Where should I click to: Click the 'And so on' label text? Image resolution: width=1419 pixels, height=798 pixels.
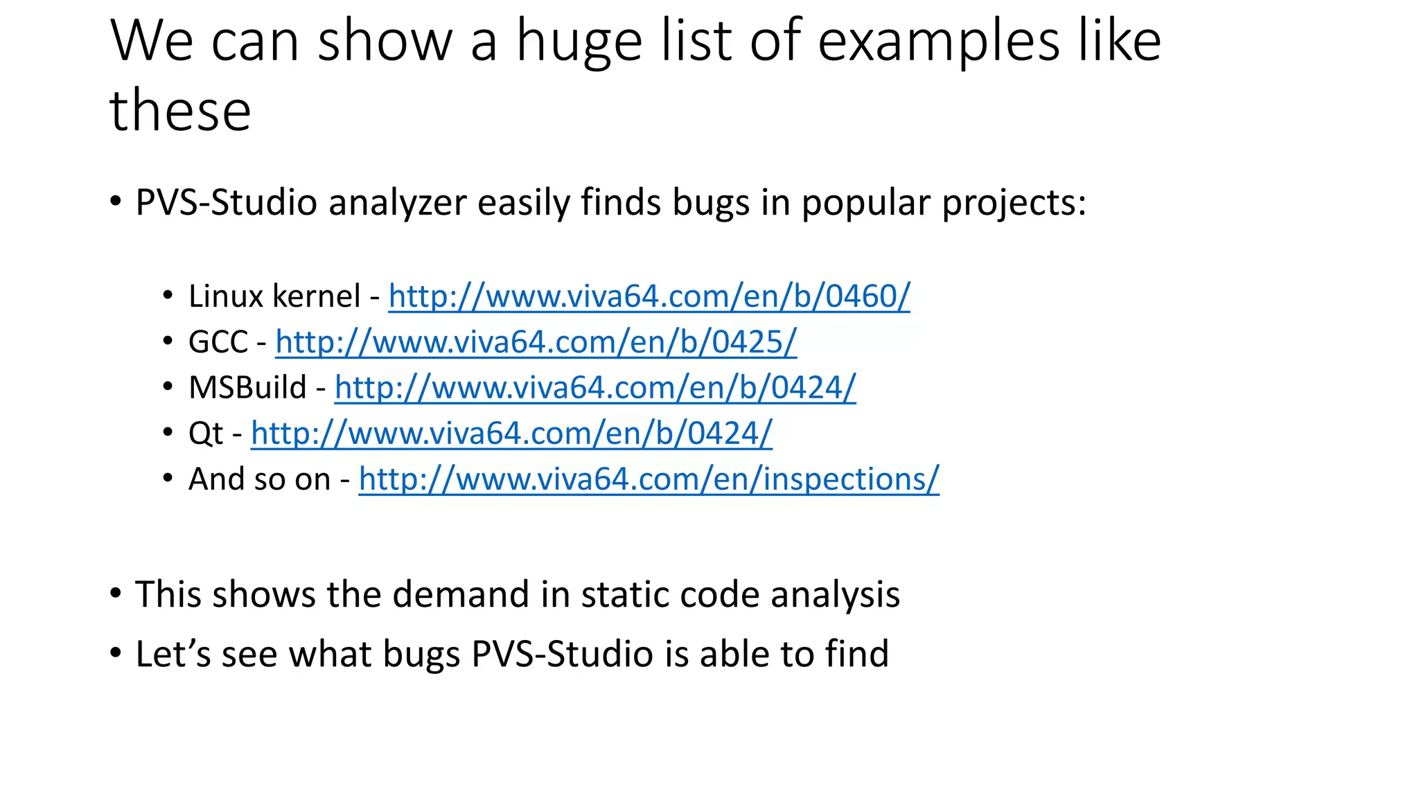(x=259, y=479)
